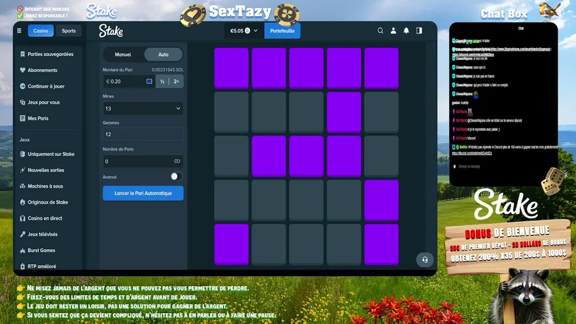
Task: Open Originaux de Stake menu item
Action: click(47, 202)
